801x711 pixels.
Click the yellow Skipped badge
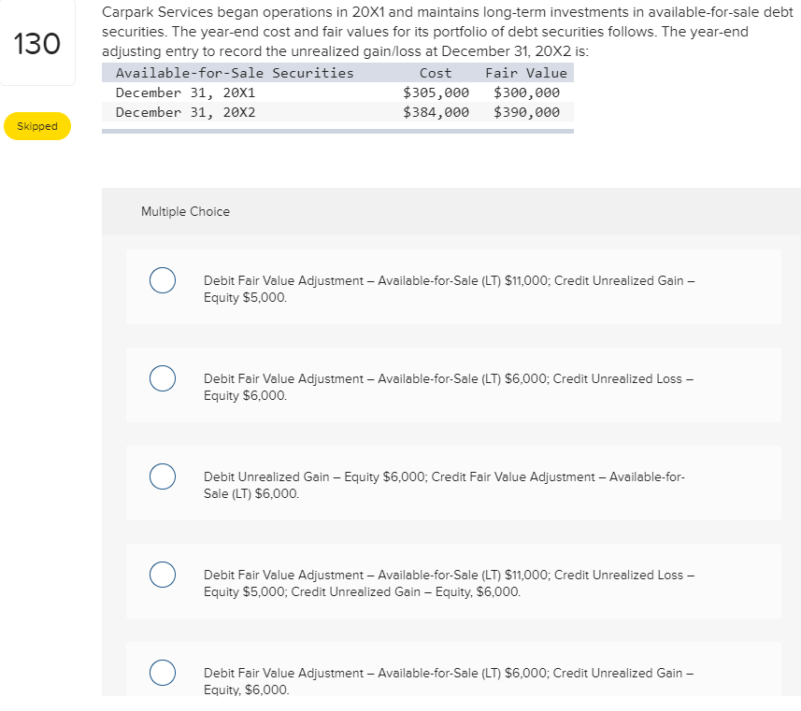(37, 126)
